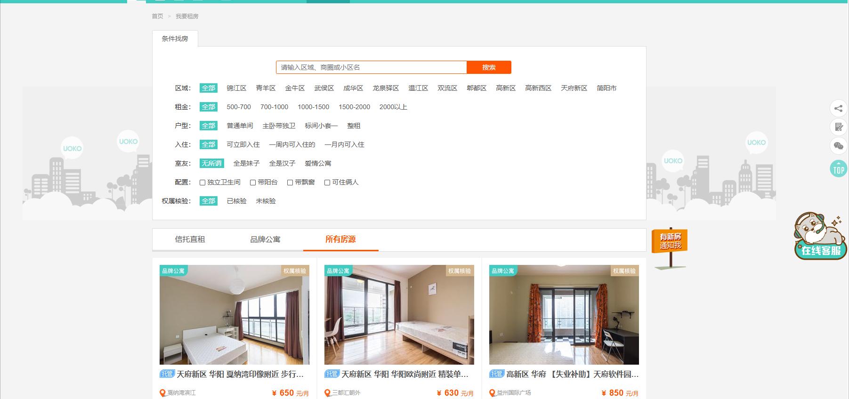Switch to the 品牌公寓 tab
Viewport: 849px width, 399px height.
[266, 239]
